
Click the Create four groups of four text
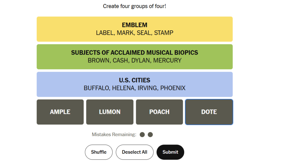(134, 6)
